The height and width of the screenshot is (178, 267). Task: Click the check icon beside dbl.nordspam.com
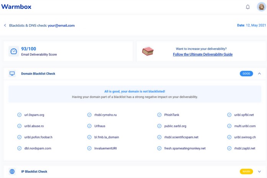(20, 148)
